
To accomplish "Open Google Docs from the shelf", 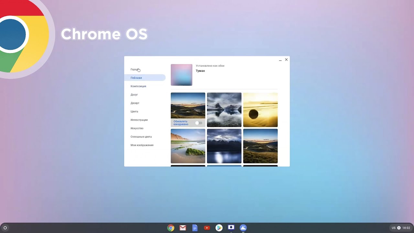I will tap(195, 228).
